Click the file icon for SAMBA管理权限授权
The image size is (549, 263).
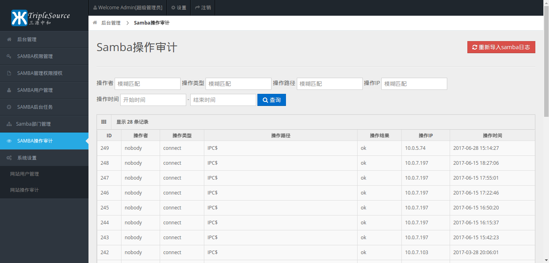tap(9, 73)
